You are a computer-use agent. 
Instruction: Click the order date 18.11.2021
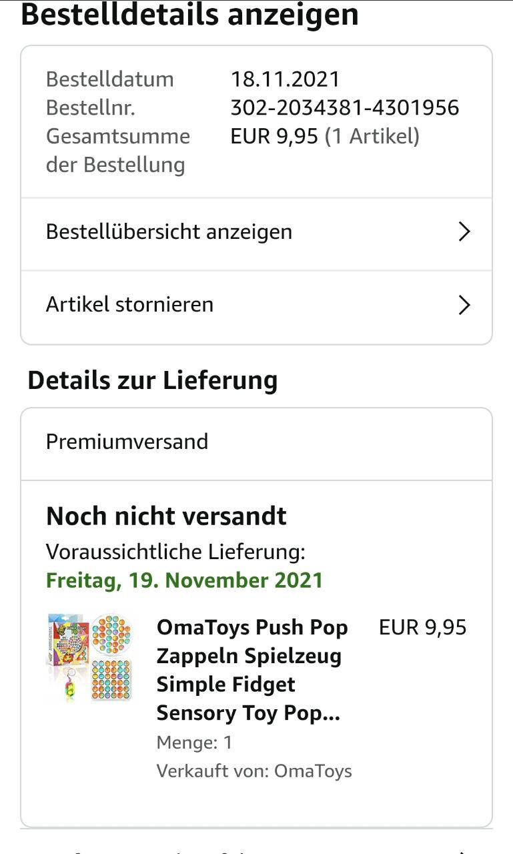coord(285,79)
